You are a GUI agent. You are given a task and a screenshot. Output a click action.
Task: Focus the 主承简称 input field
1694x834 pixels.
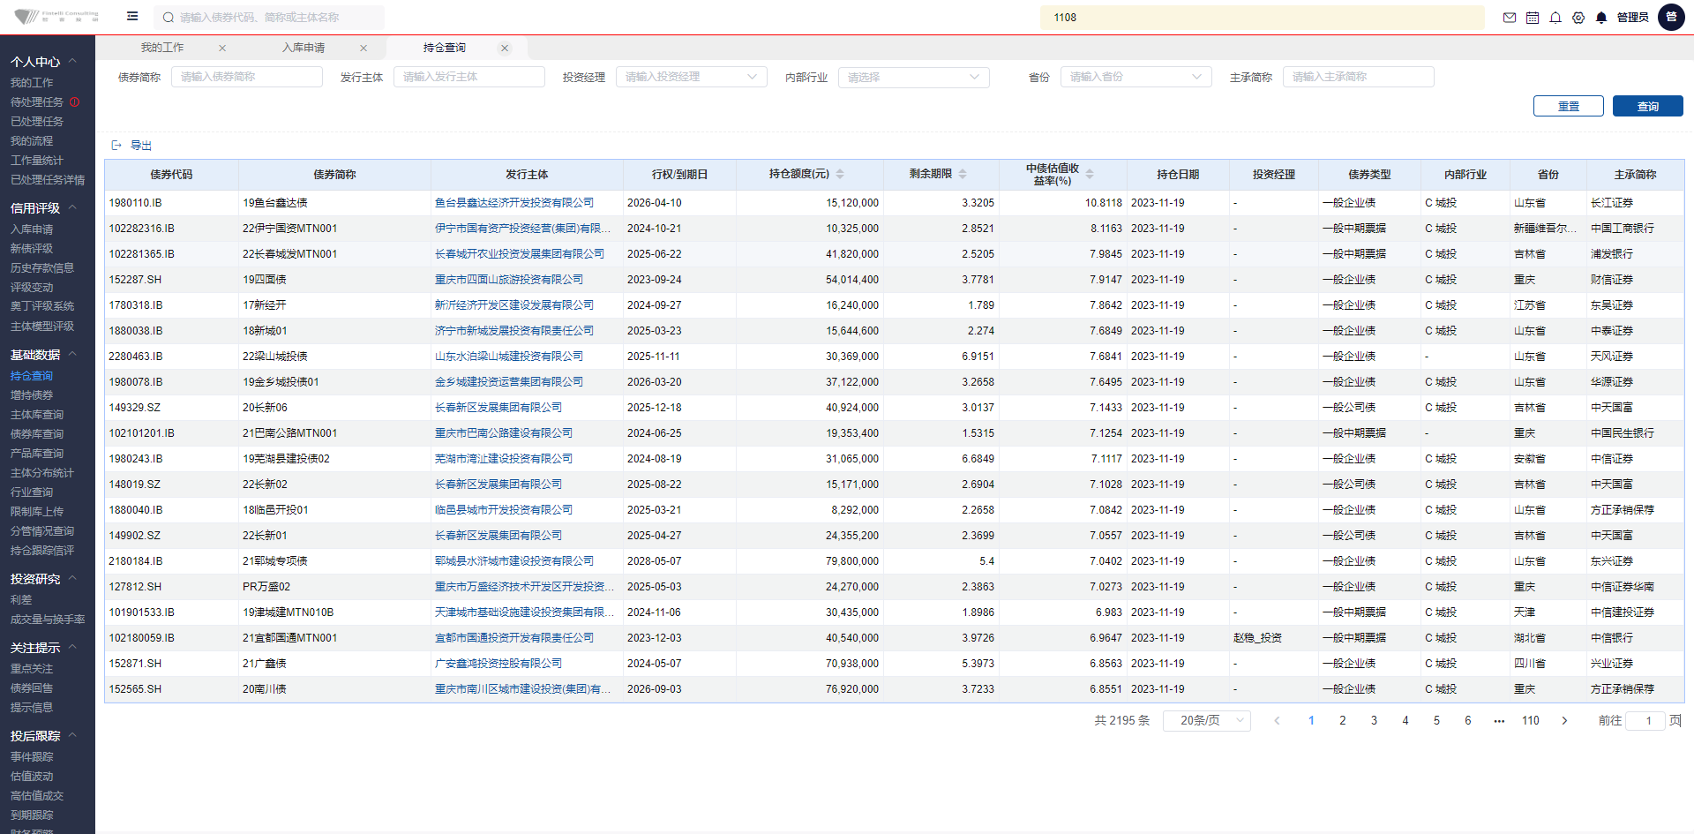[x=1359, y=77]
